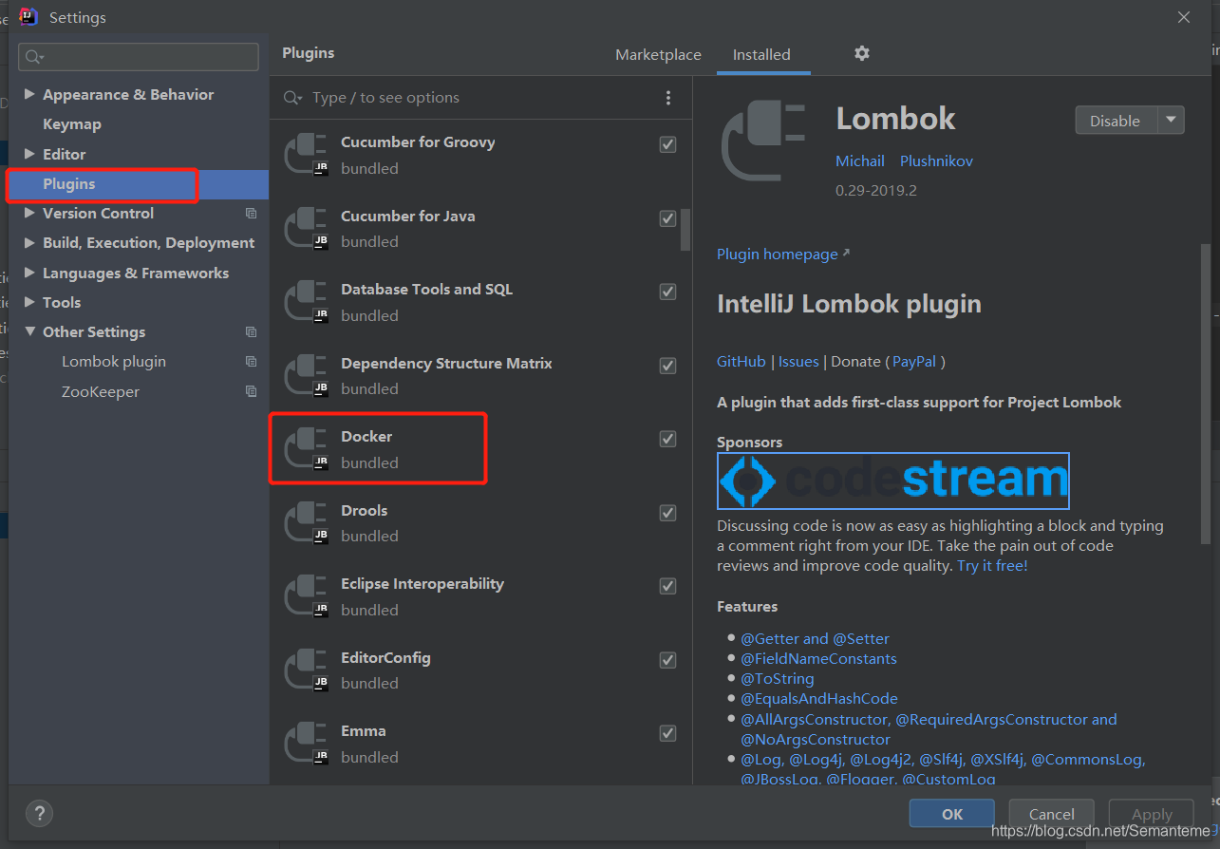This screenshot has height=849, width=1220.
Task: Disable Database Tools and SQL checkbox
Action: (x=667, y=292)
